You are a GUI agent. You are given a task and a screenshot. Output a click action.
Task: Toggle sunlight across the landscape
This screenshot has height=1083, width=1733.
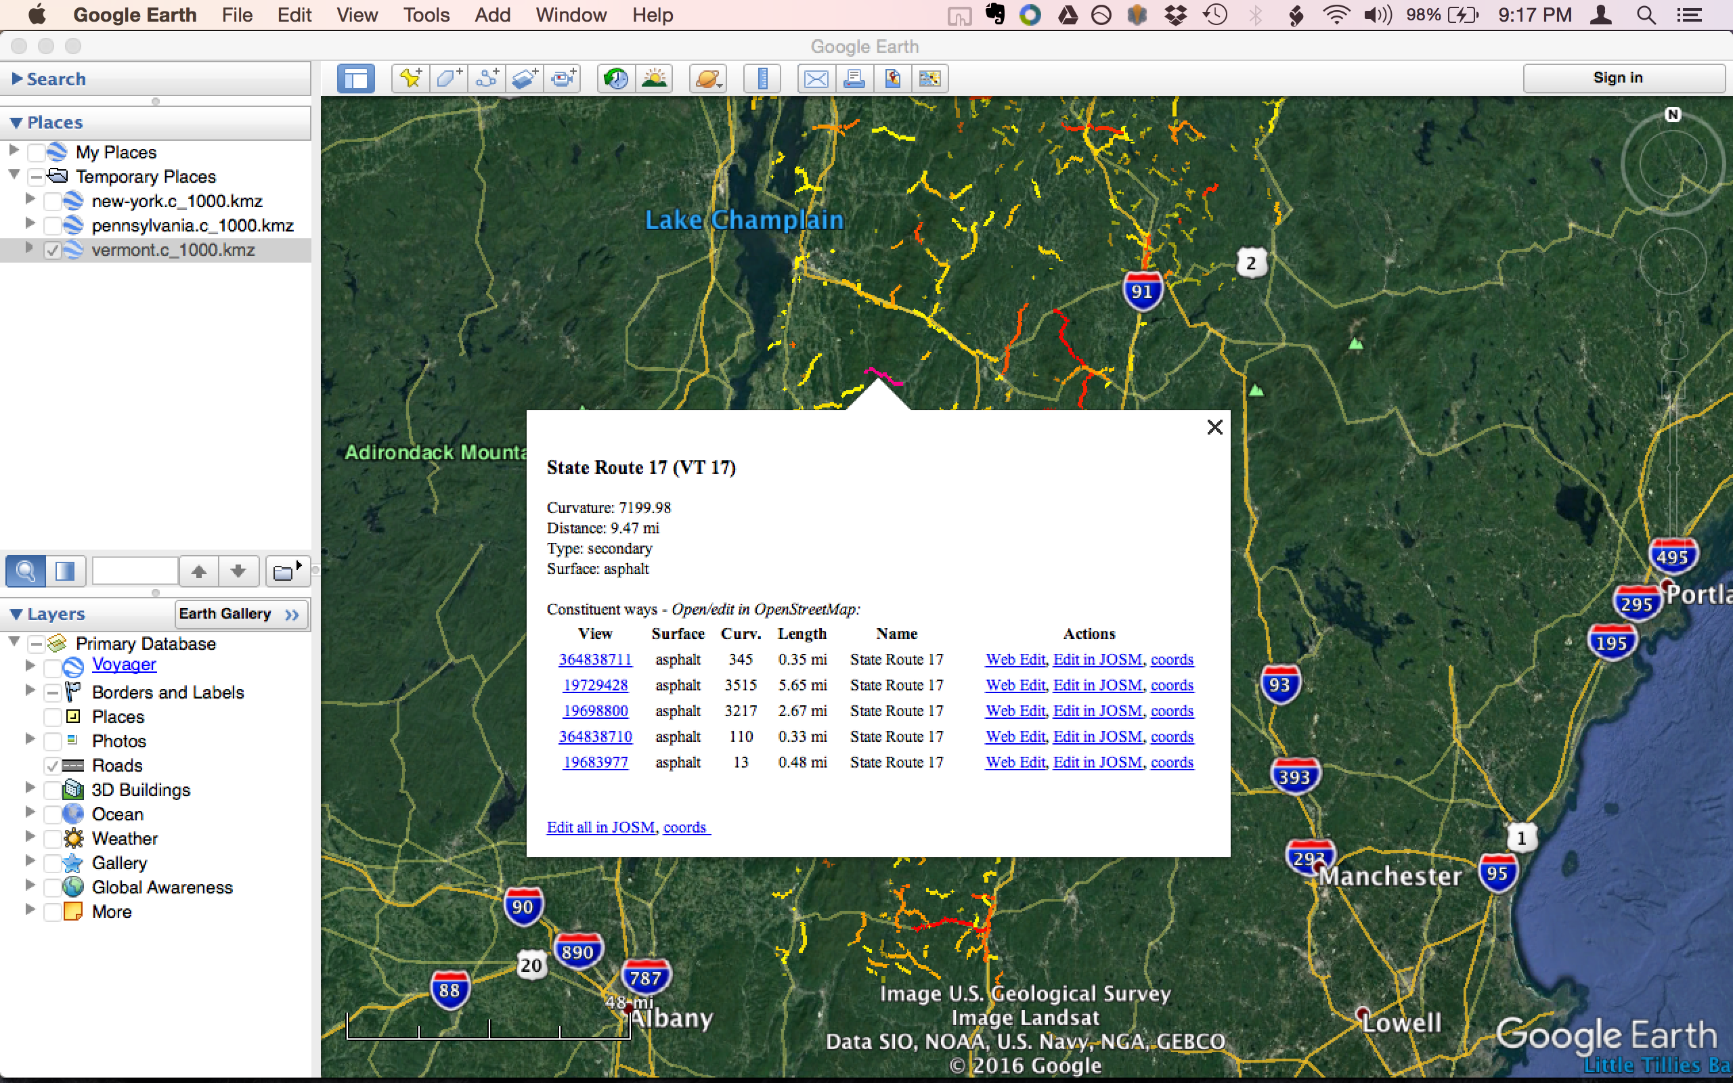[x=655, y=78]
